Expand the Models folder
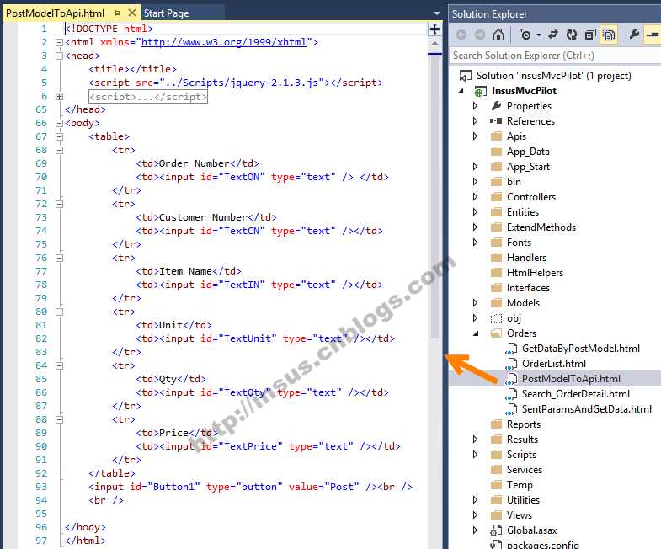The width and height of the screenshot is (661, 549). 476,303
